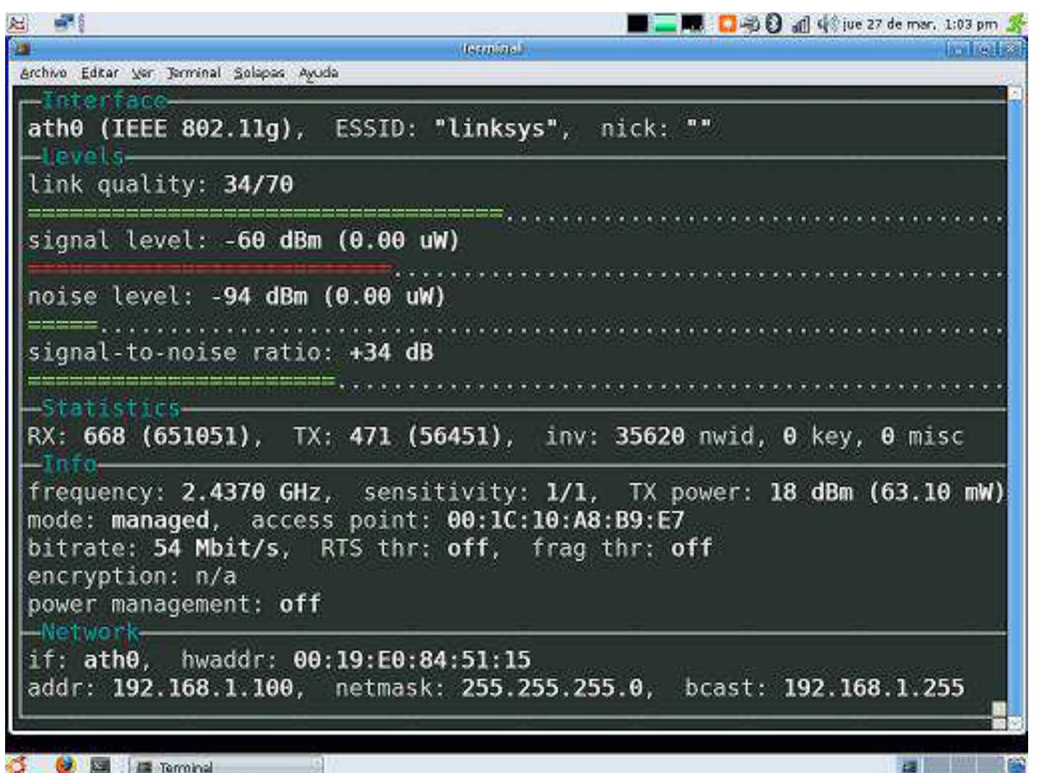Open the Ayuda help menu
This screenshot has width=1039, height=773.
point(318,73)
